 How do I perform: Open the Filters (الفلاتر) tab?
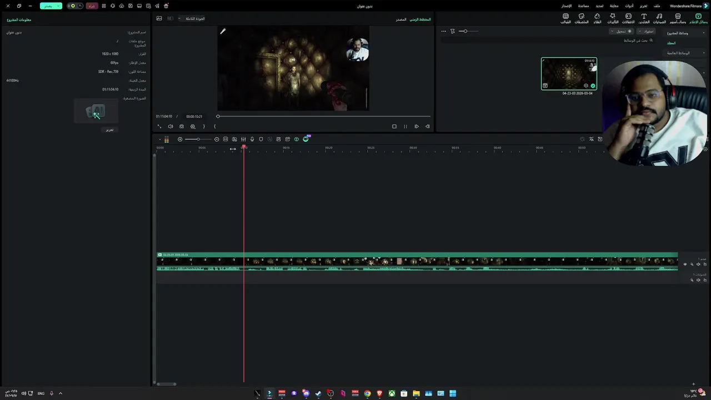coord(597,19)
